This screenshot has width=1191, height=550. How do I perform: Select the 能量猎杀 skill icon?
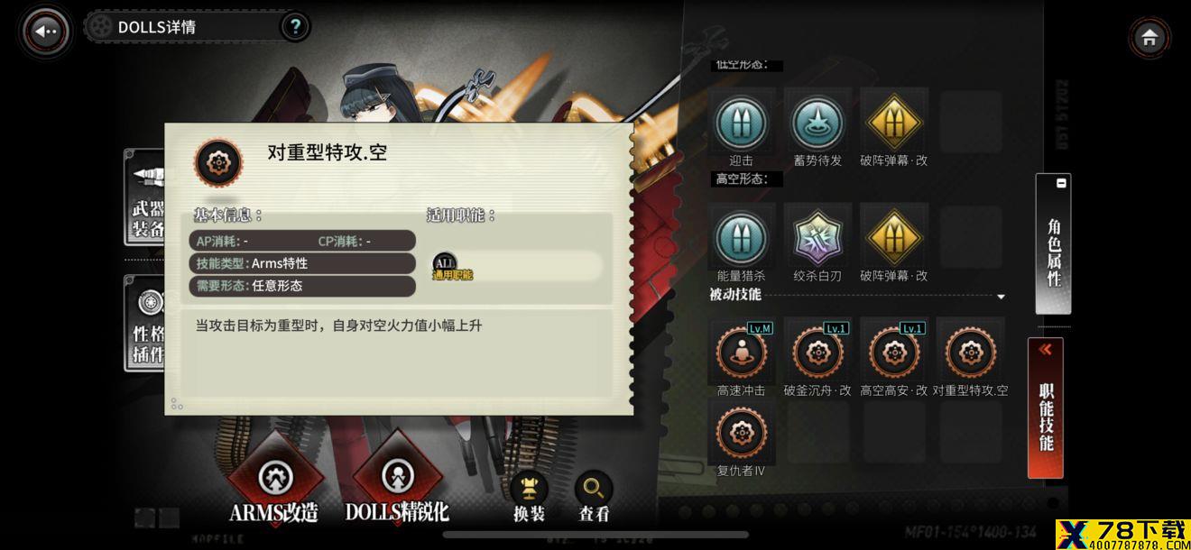(742, 239)
